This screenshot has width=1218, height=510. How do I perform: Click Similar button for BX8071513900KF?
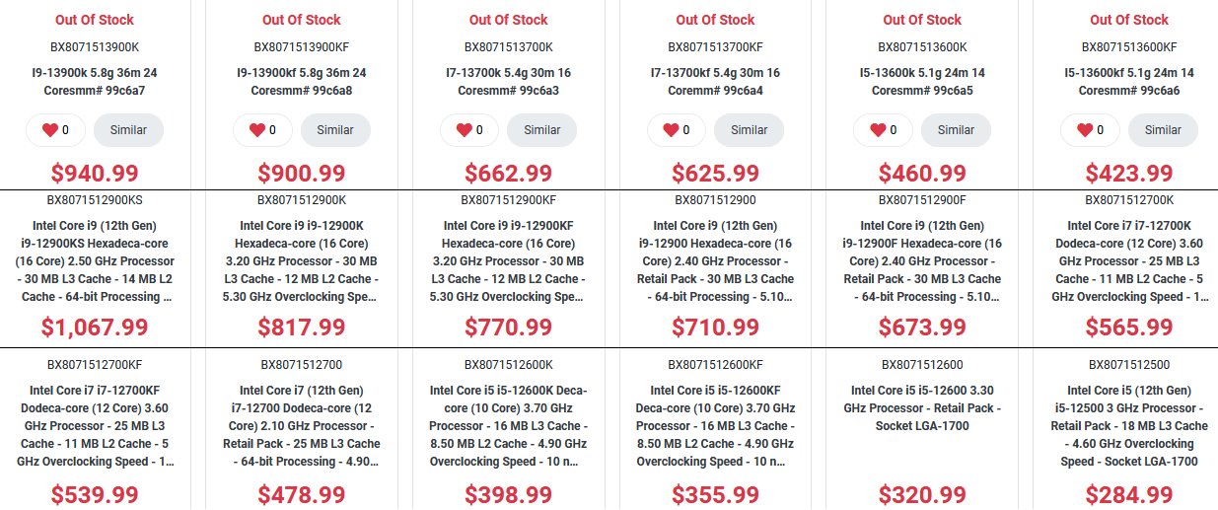click(335, 130)
